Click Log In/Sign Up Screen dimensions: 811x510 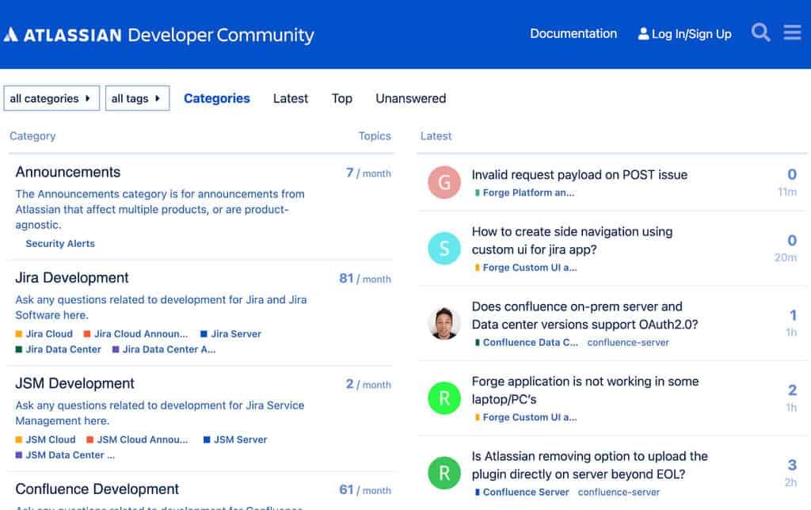(691, 33)
